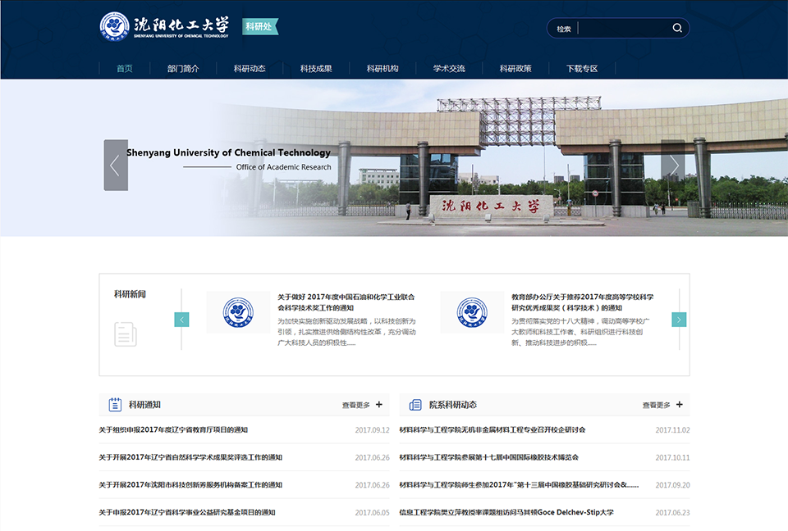Open the 部门简介 menu item
788x531 pixels.
click(183, 69)
